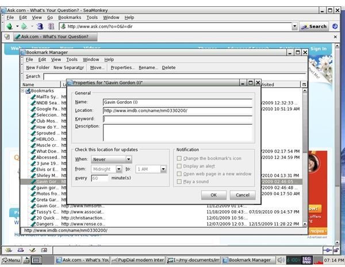Click OK in the Properties dialog
This screenshot has height=267, width=345.
214,195
